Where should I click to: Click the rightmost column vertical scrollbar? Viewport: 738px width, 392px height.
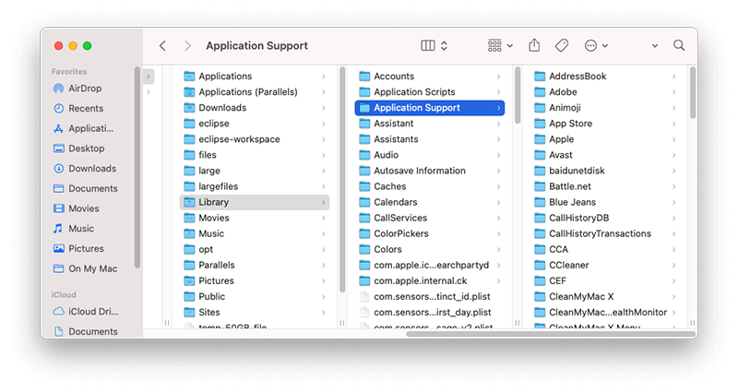coord(693,93)
